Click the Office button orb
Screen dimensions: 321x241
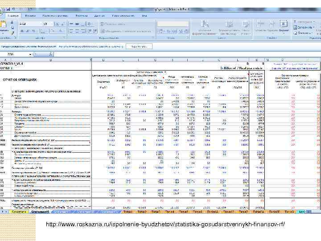coord(1,12)
